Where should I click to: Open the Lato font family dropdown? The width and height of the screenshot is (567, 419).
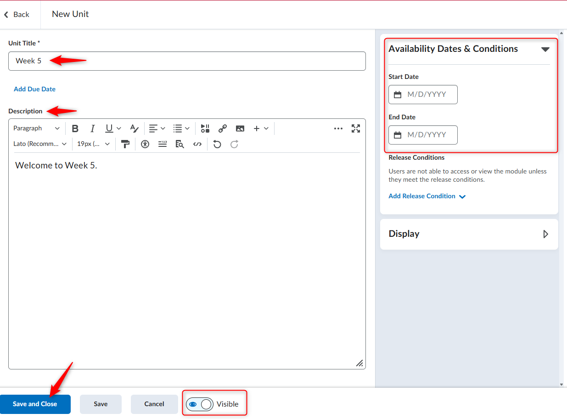(x=40, y=144)
